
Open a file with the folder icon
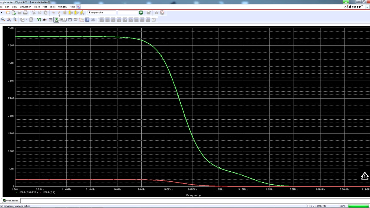8,12
